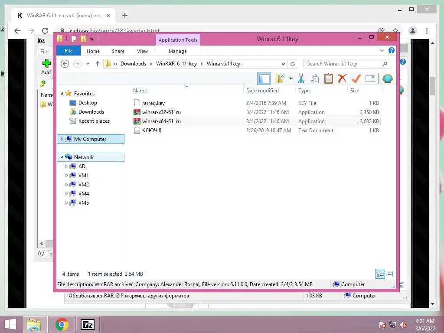This screenshot has height=333, width=444.
Task: Collapse the Network tree node
Action: coord(62,157)
